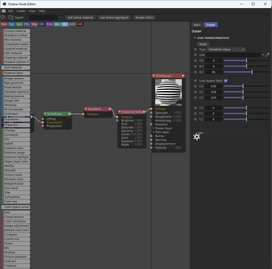Toggle the Lock Aspect Ratio checkbox
The height and width of the screenshot is (269, 272).
(226, 81)
